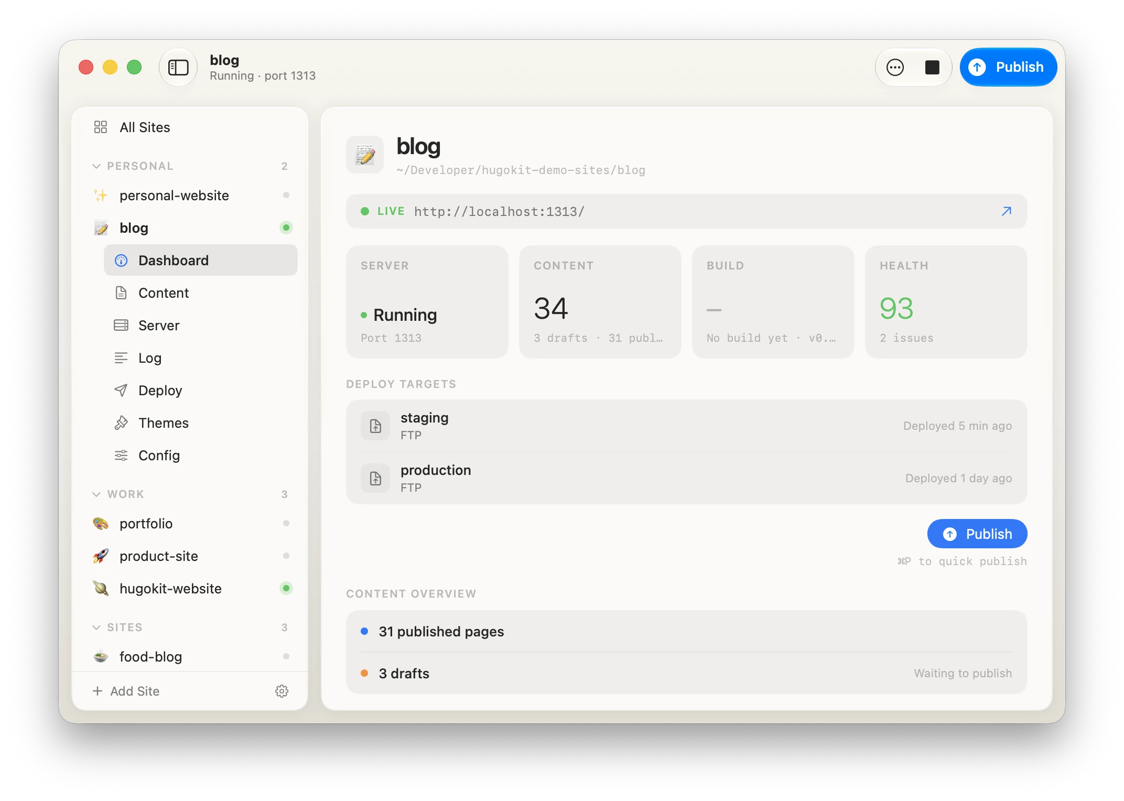1124x801 pixels.
Task: Select the production FTP target row
Action: pyautogui.click(x=687, y=478)
